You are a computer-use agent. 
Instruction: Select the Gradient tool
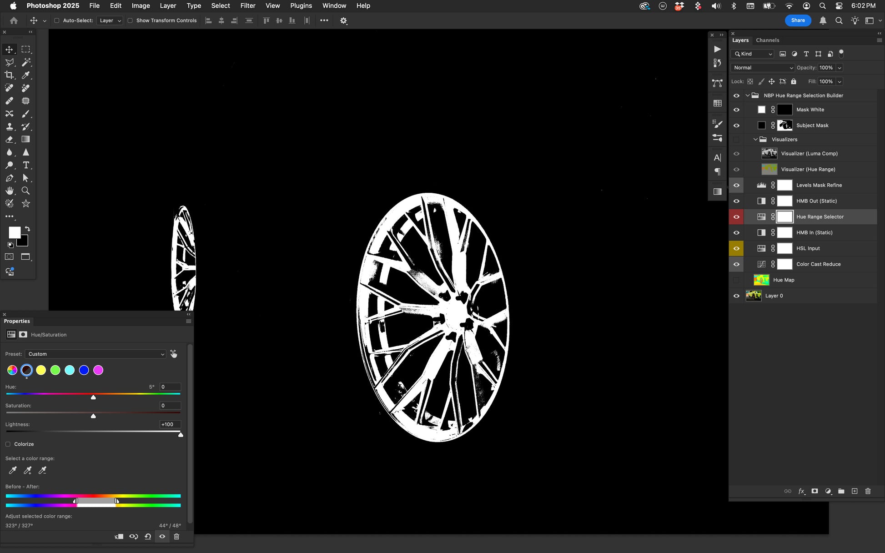pos(26,139)
